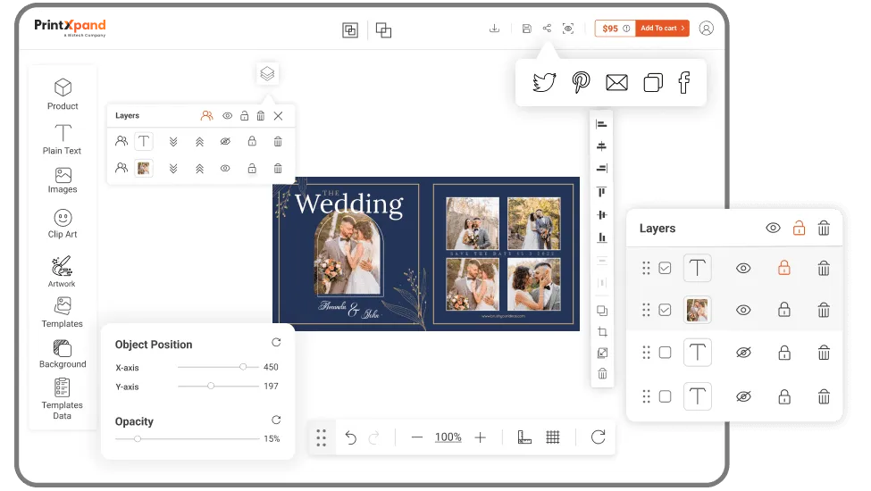The image size is (871, 491).
Task: Move the Y-axis position slider
Action: [211, 386]
